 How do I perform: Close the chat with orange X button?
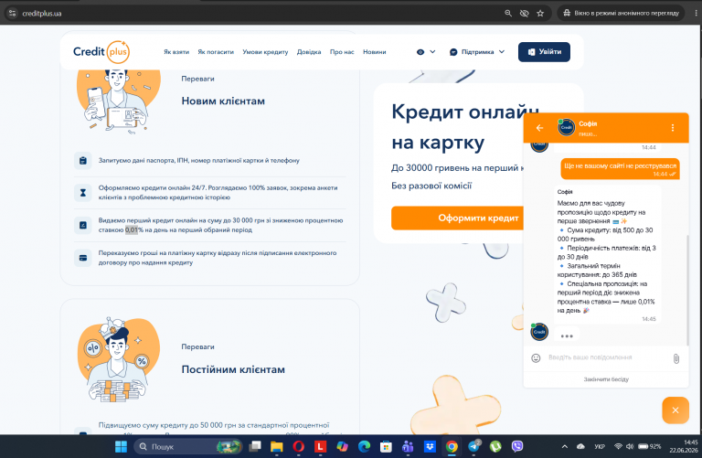(675, 410)
